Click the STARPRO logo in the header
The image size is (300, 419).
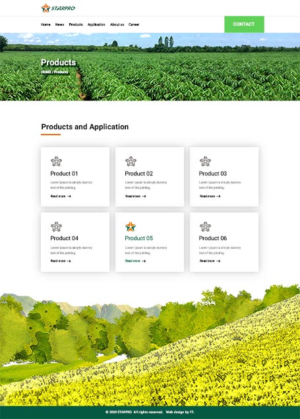(x=58, y=8)
